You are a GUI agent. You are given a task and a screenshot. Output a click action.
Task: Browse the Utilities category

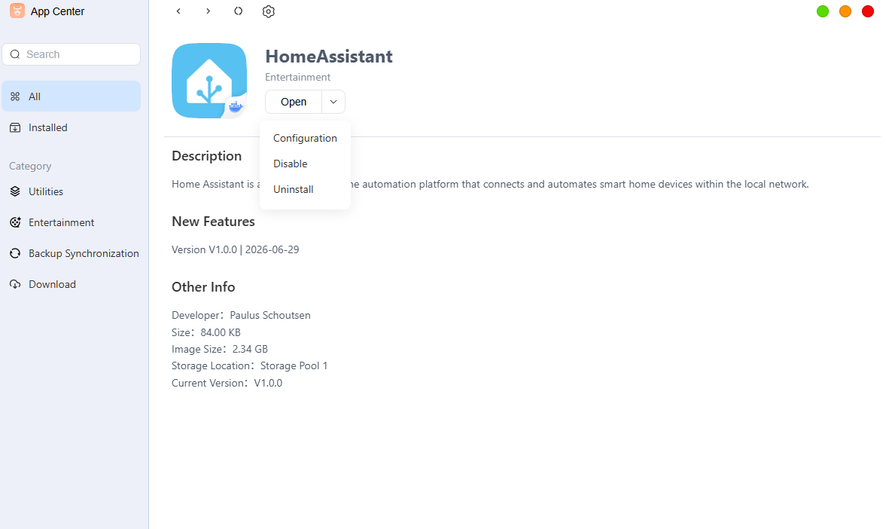tap(72, 192)
